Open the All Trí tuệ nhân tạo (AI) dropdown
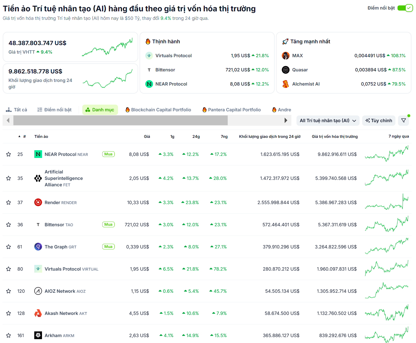 click(x=328, y=121)
